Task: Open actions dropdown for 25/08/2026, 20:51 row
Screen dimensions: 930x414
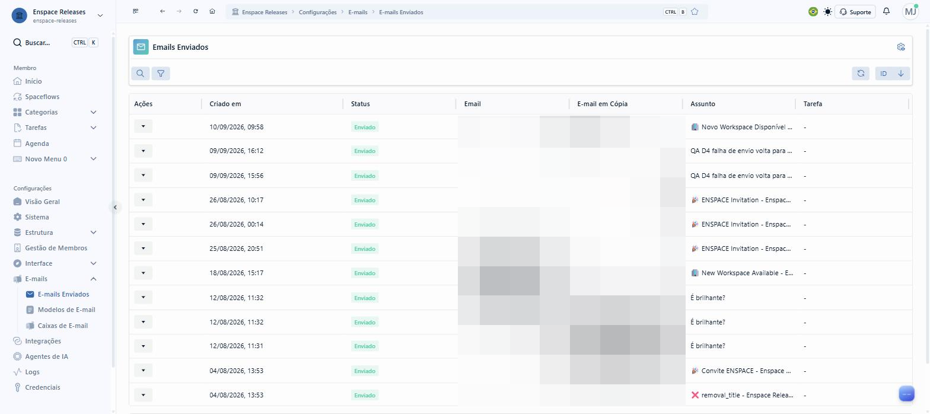Action: click(143, 249)
